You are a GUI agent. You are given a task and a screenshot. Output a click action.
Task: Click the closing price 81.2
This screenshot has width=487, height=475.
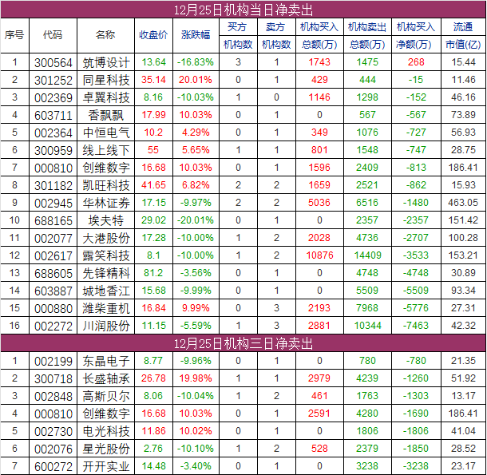pyautogui.click(x=153, y=273)
